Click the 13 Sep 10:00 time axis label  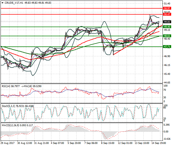(x=142, y=143)
